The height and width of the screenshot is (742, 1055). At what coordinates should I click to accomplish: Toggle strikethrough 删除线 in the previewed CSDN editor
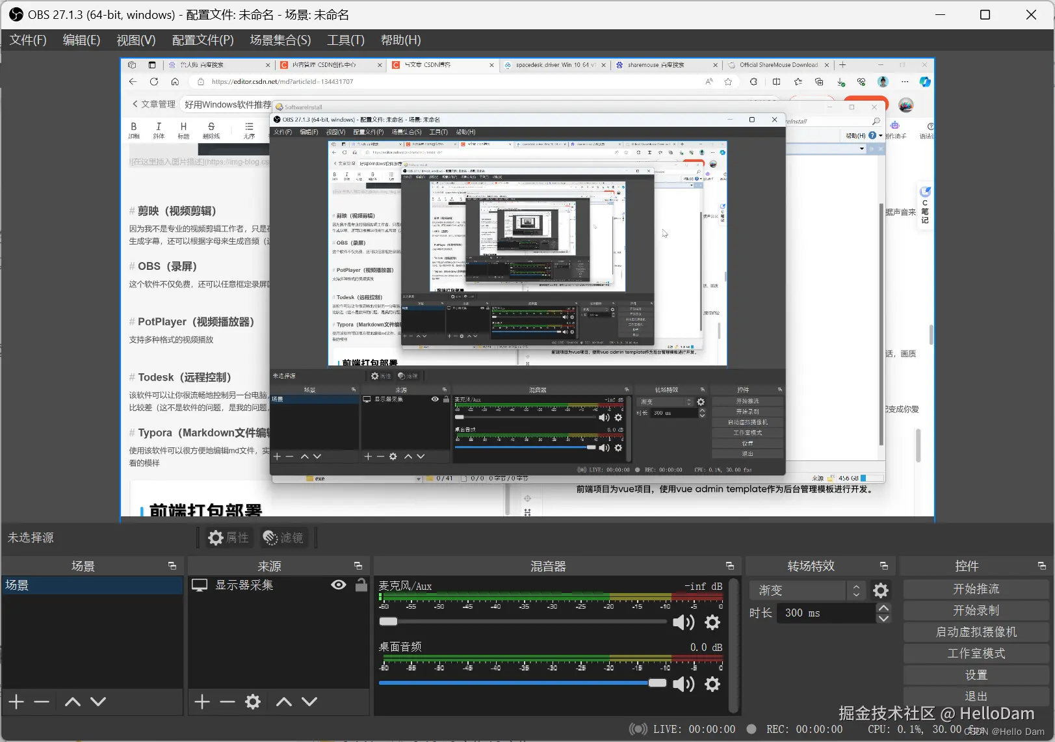[211, 130]
